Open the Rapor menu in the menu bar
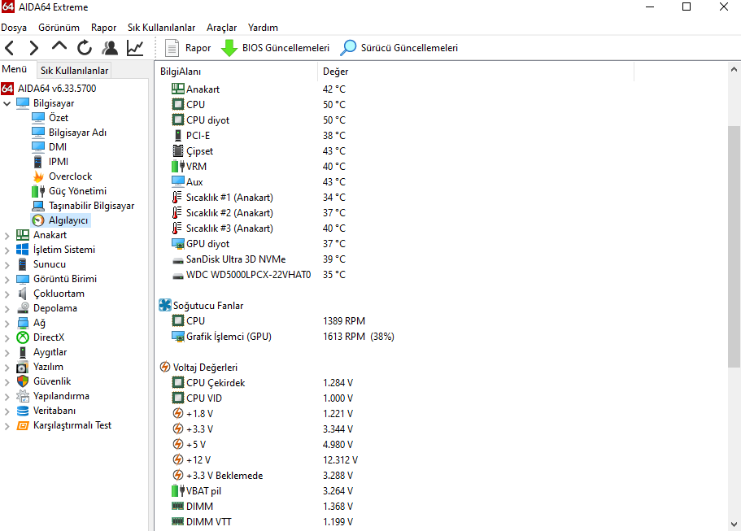This screenshot has height=531, width=741. (103, 28)
